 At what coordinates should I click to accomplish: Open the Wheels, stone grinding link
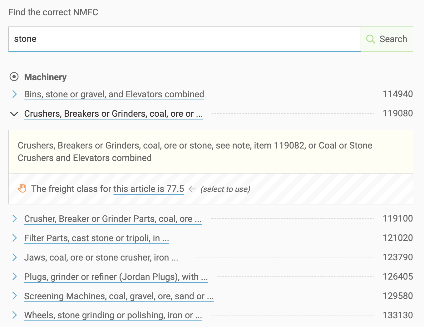(113, 315)
